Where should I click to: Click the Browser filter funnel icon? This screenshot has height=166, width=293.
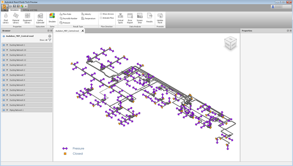pos(50,40)
